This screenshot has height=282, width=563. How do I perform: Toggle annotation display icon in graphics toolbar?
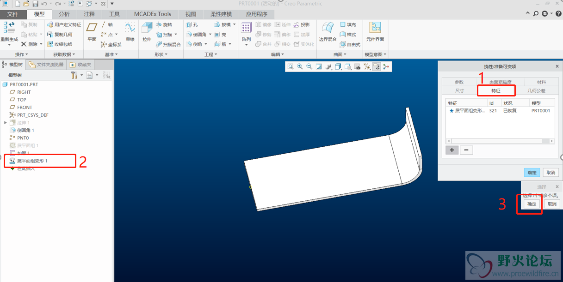[377, 66]
